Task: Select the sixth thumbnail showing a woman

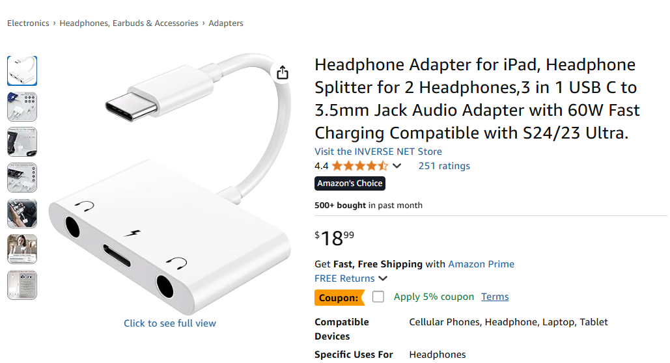Action: tap(22, 249)
